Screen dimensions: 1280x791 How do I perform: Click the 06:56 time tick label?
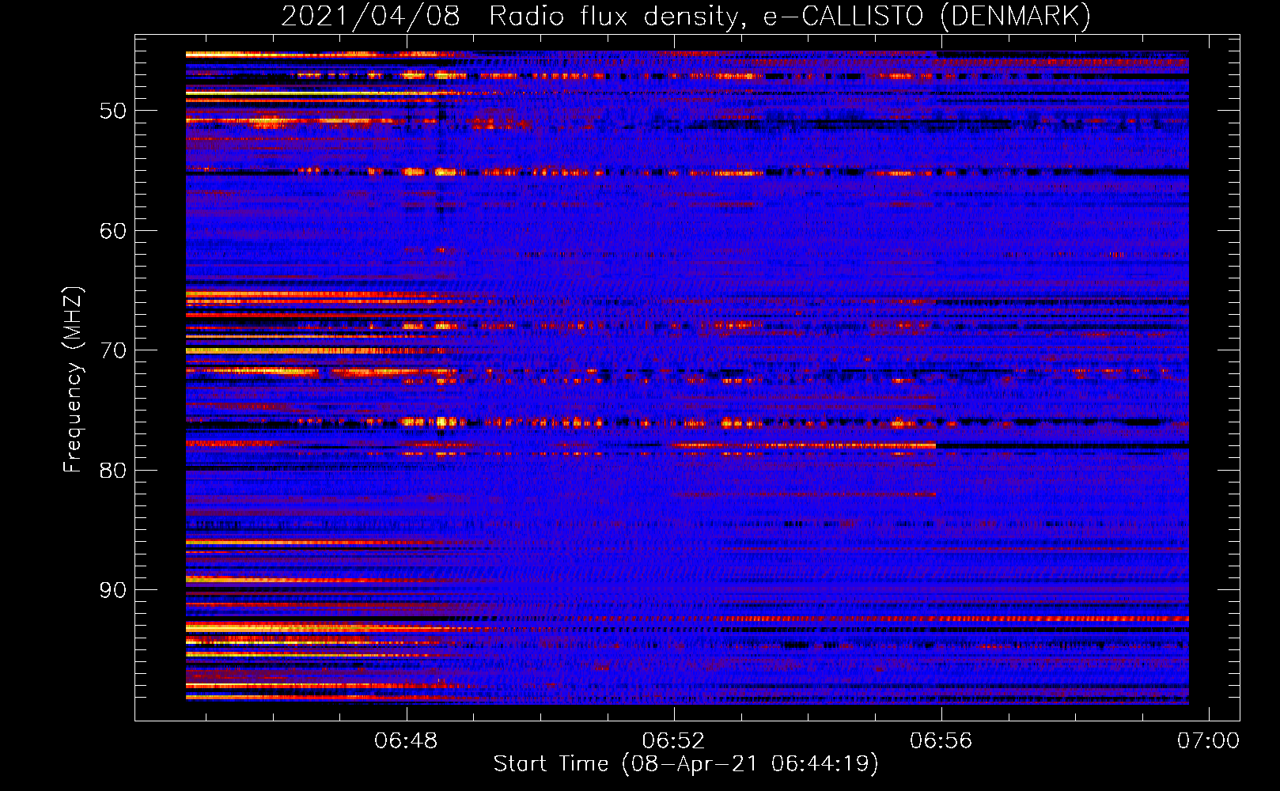(x=941, y=740)
